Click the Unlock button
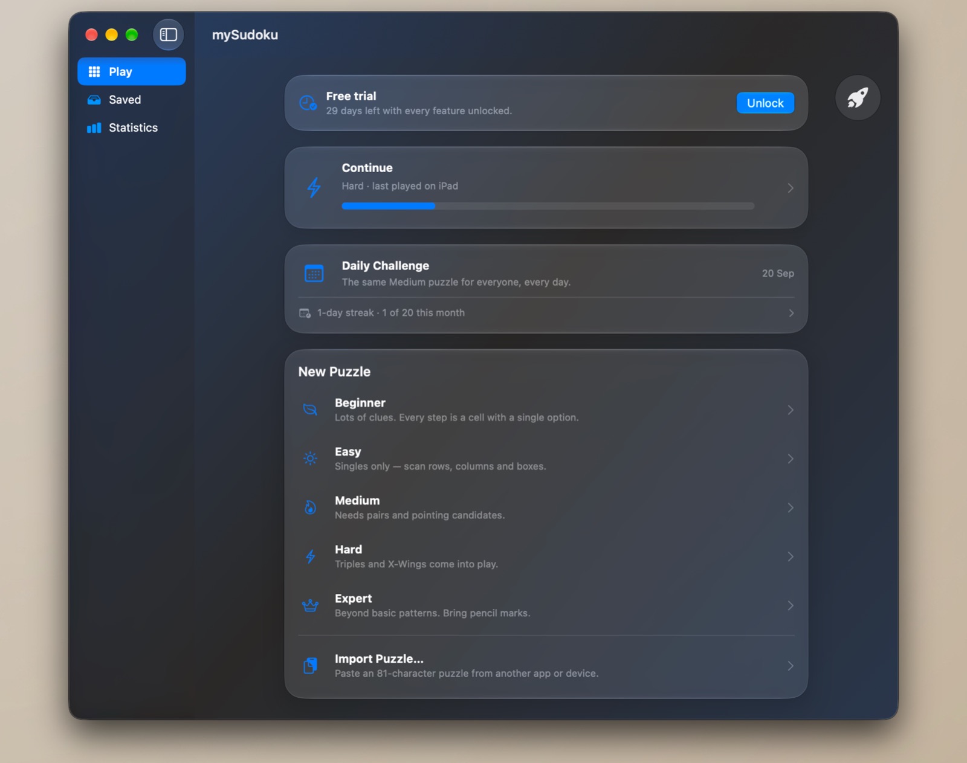 point(765,103)
